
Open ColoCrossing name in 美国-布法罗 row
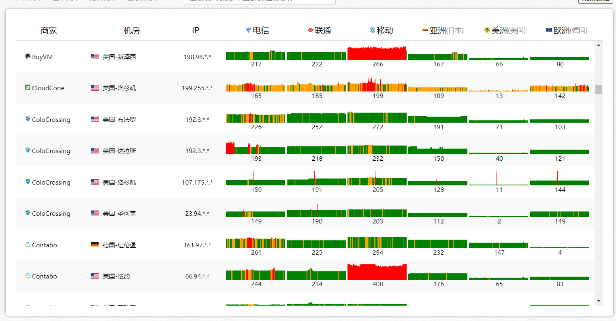click(x=51, y=119)
